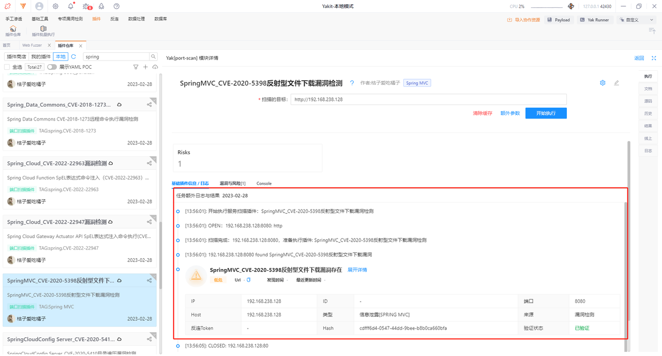Screen dimensions: 662x356
Task: Open the 历史 side tab
Action: point(648,113)
